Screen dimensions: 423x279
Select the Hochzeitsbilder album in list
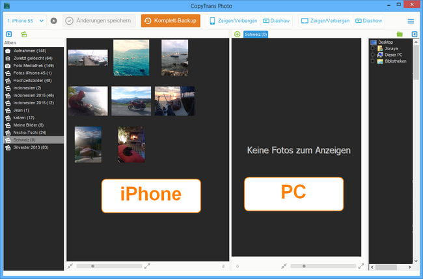point(32,80)
